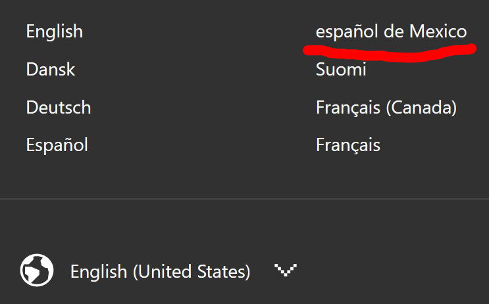Pick the German option Deutsch

pos(59,107)
